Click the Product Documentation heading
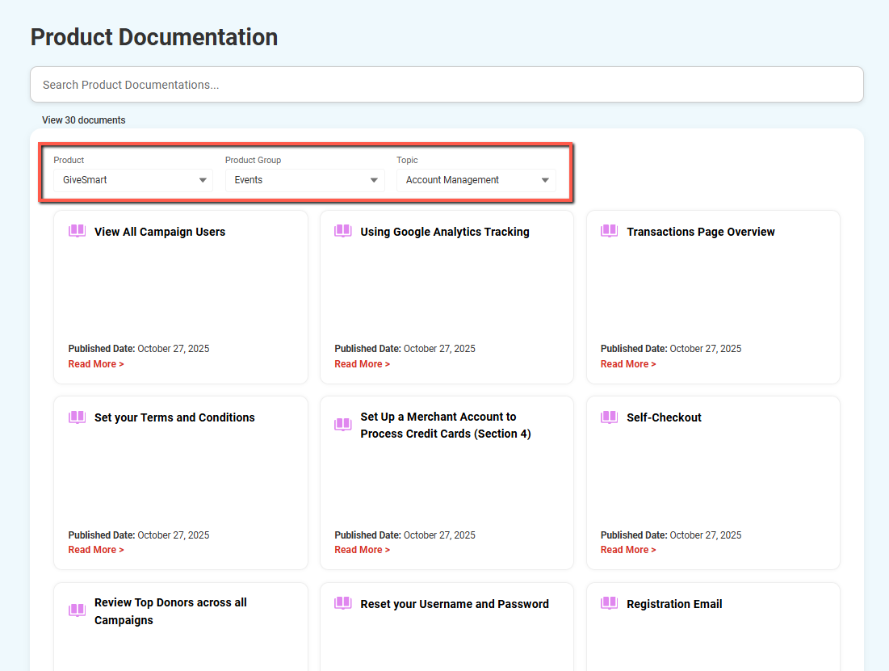Screen dimensions: 889x671 (154, 37)
